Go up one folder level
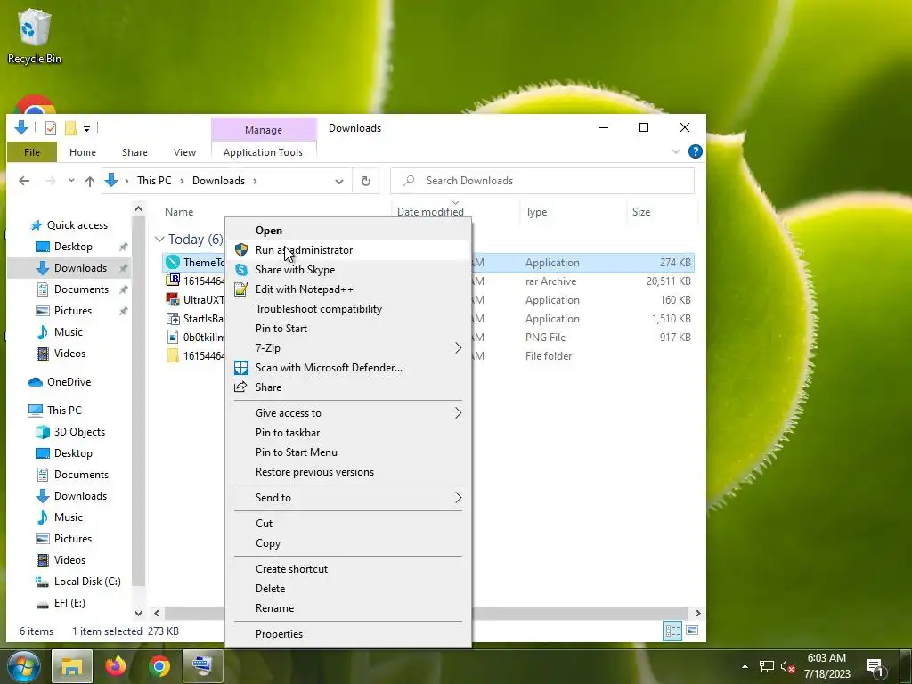Image resolution: width=912 pixels, height=684 pixels. coord(90,181)
